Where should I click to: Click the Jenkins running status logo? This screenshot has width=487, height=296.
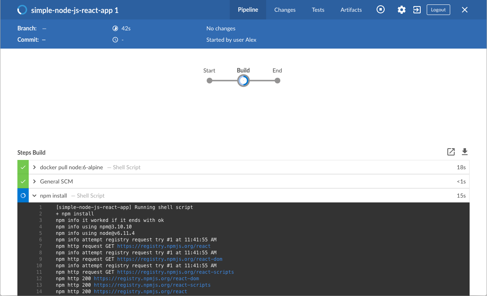(22, 10)
